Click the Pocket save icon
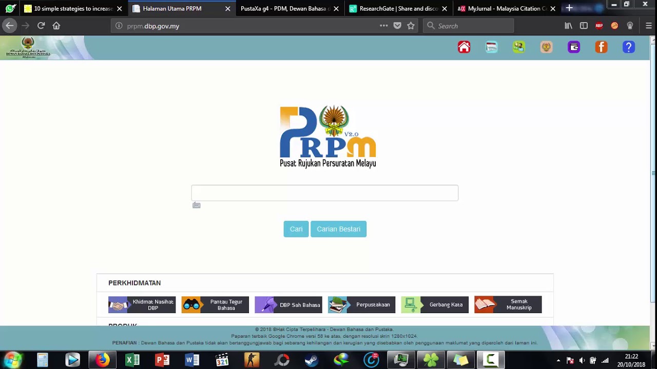 397,26
